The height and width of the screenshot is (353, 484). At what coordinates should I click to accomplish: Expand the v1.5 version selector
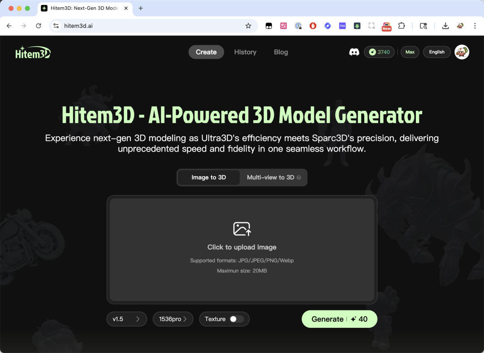coord(127,319)
